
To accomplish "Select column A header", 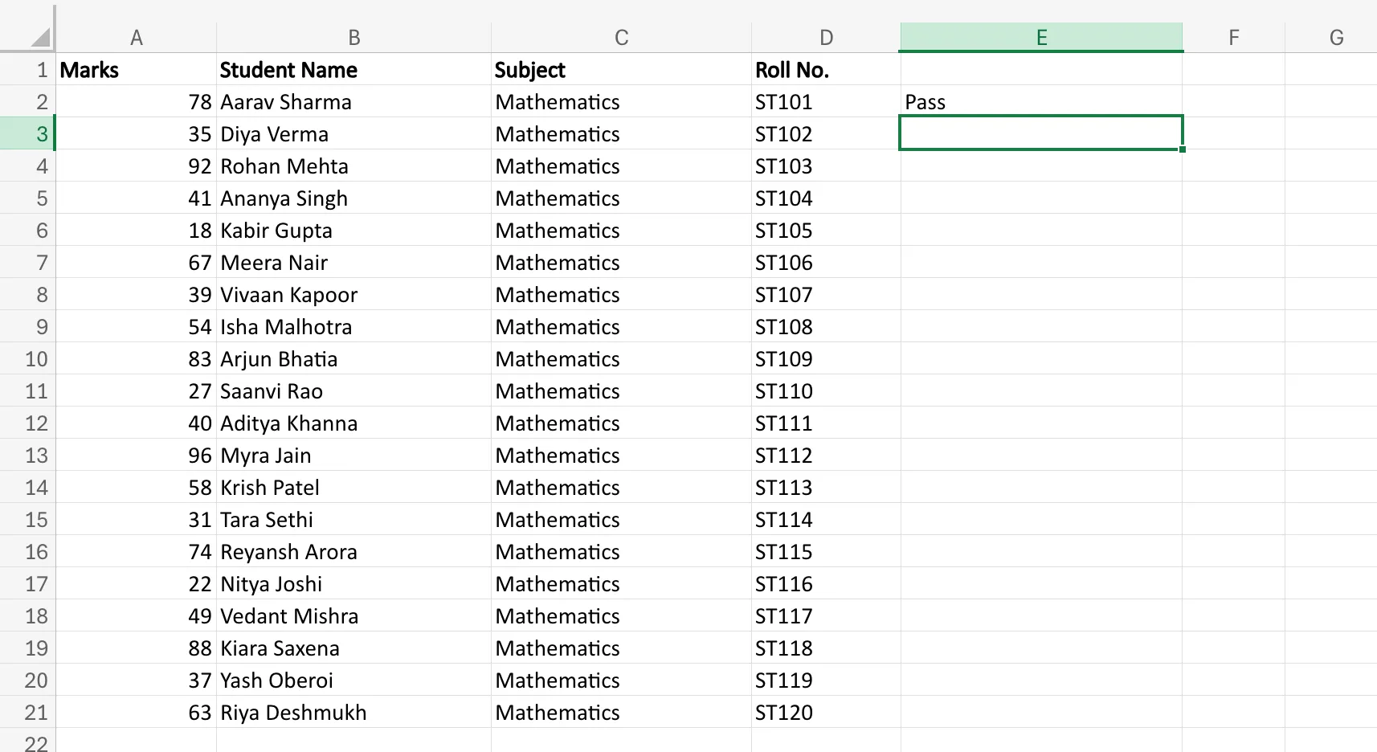I will pos(137,36).
